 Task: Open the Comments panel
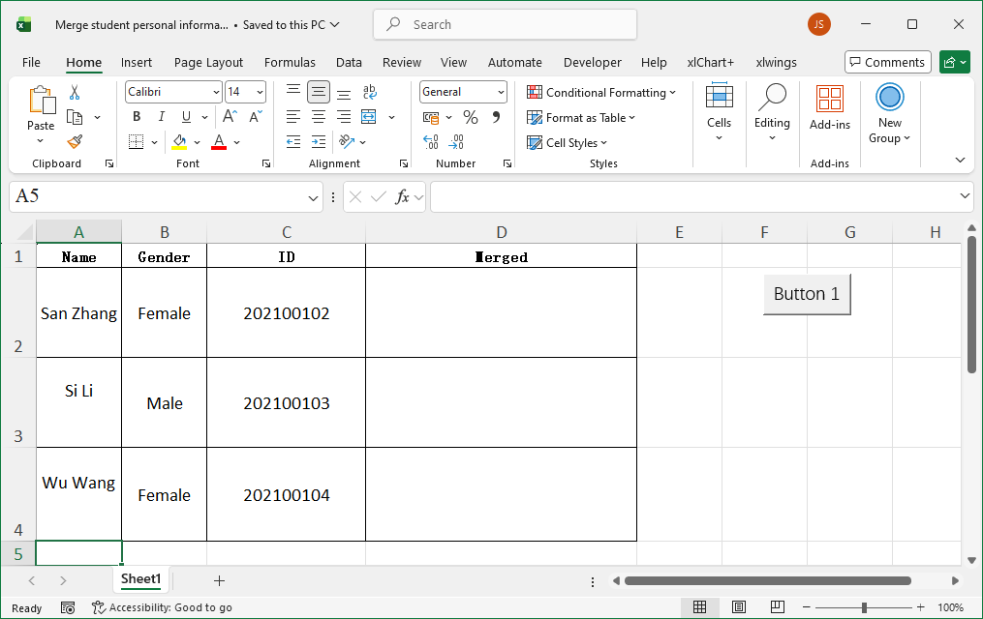pyautogui.click(x=887, y=62)
